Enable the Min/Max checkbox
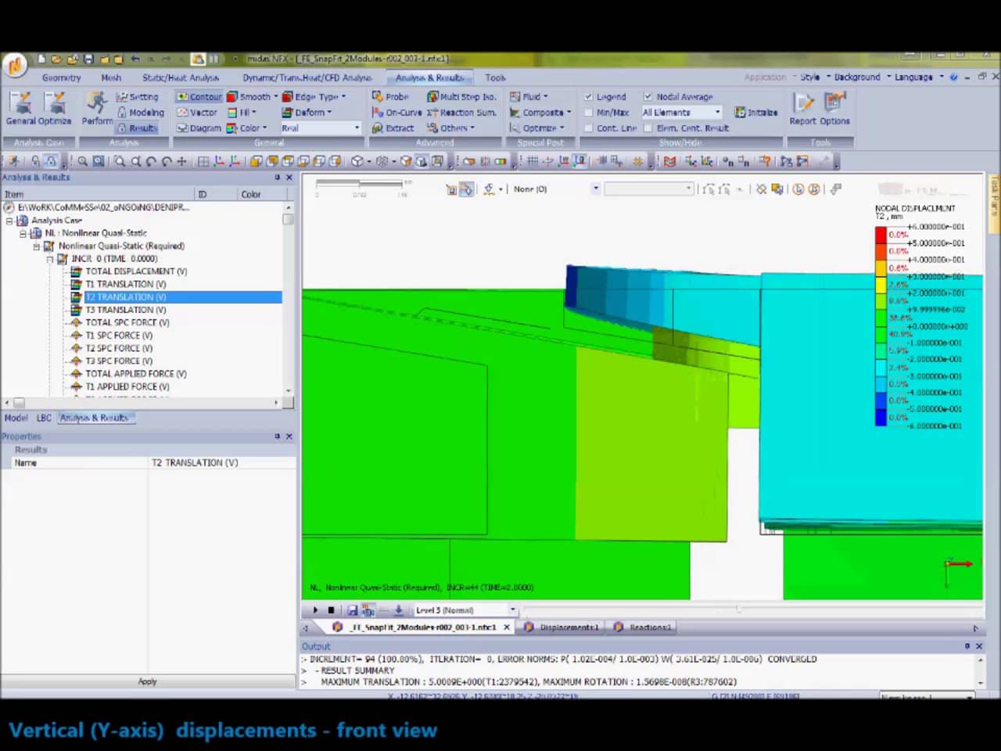This screenshot has height=751, width=1001. click(589, 113)
